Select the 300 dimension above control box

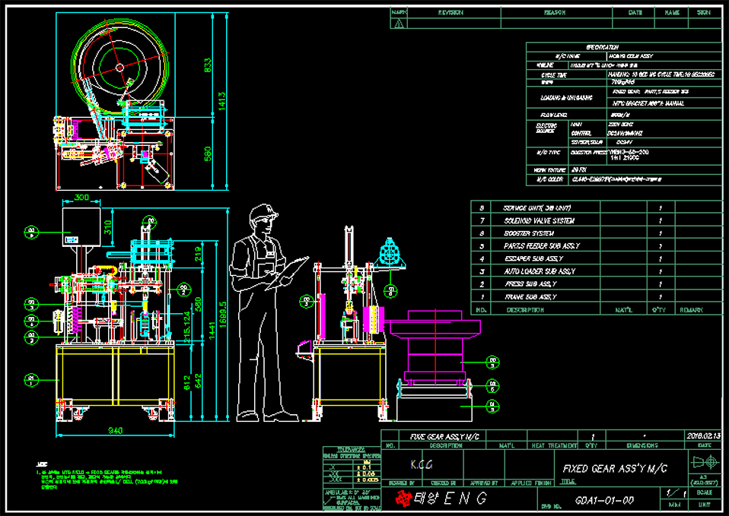pos(81,198)
